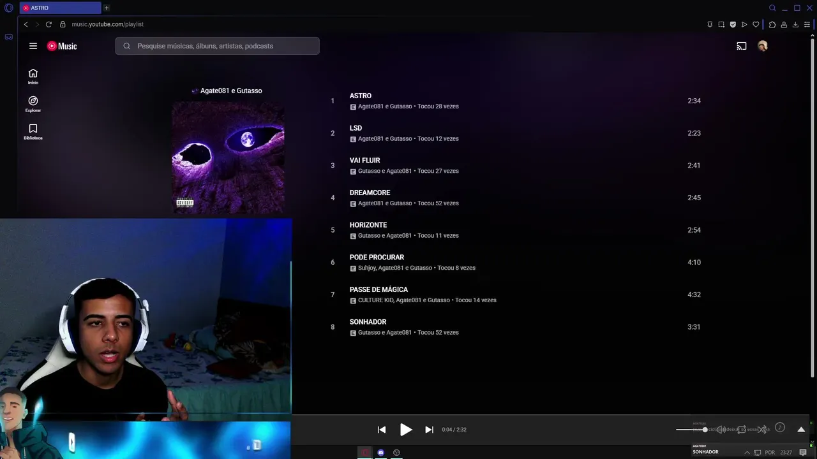This screenshot has height=459, width=817.
Task: Reload the current page
Action: point(49,24)
